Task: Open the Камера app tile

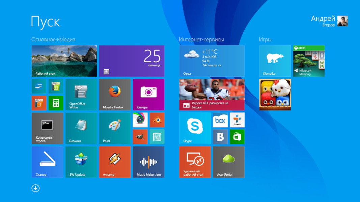Action: coord(148,95)
